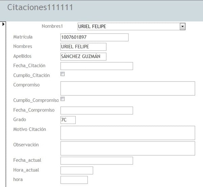Click the Motivo Citación label
Screen dimensions: 203x187
(29, 129)
